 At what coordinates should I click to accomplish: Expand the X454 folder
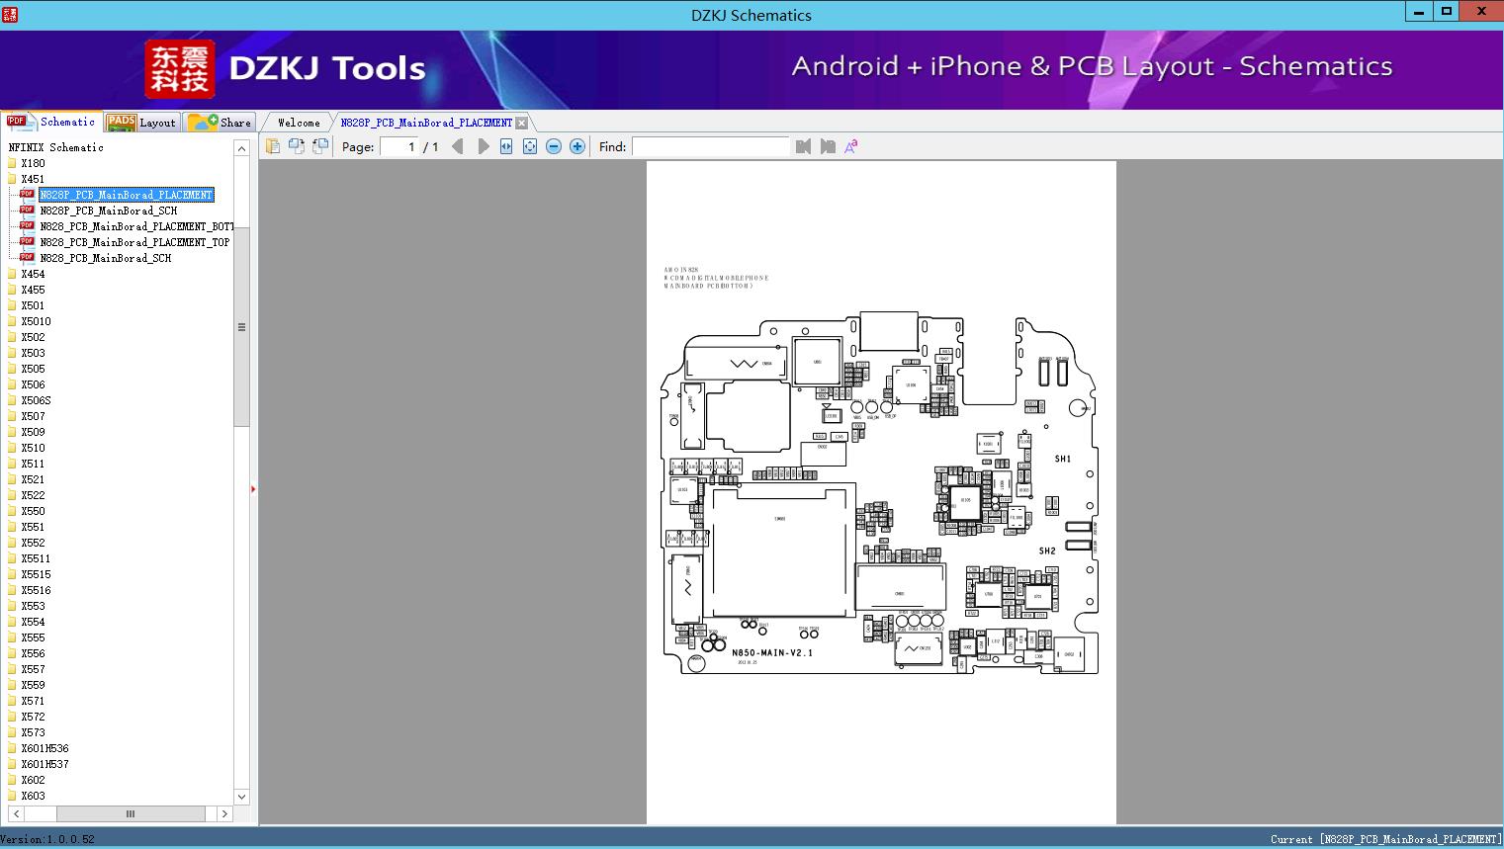[x=33, y=274]
